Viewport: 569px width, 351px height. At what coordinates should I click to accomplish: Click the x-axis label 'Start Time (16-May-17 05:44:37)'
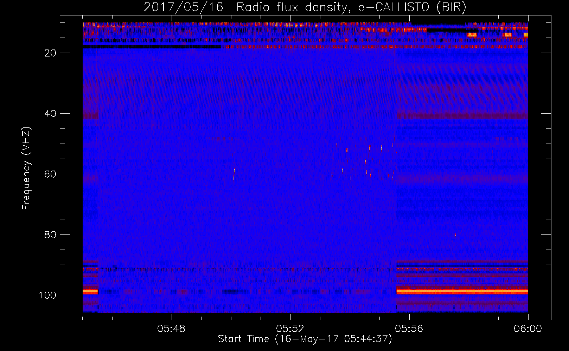coord(305,339)
